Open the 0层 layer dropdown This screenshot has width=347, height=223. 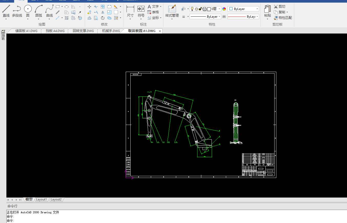pos(219,9)
